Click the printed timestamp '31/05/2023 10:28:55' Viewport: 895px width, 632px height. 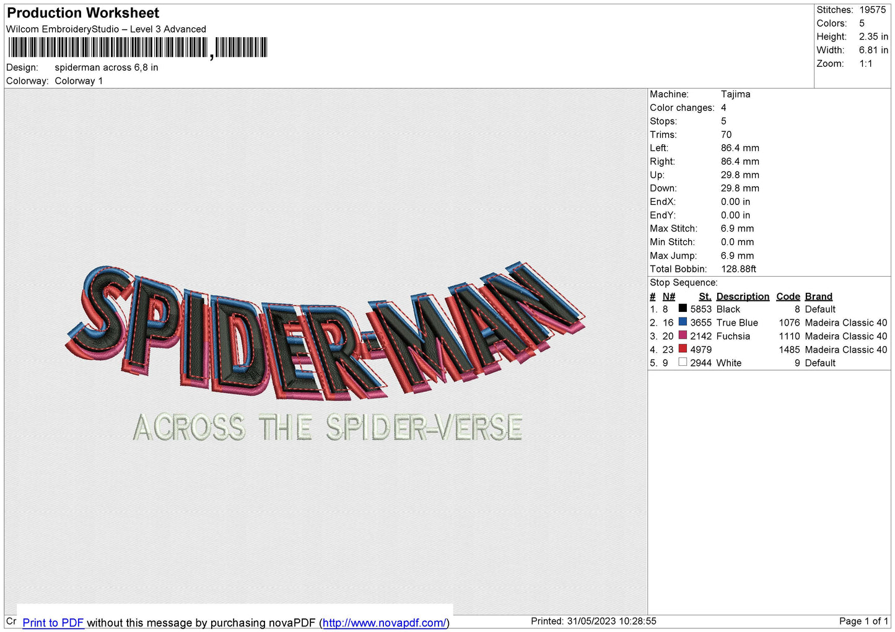[x=611, y=621]
